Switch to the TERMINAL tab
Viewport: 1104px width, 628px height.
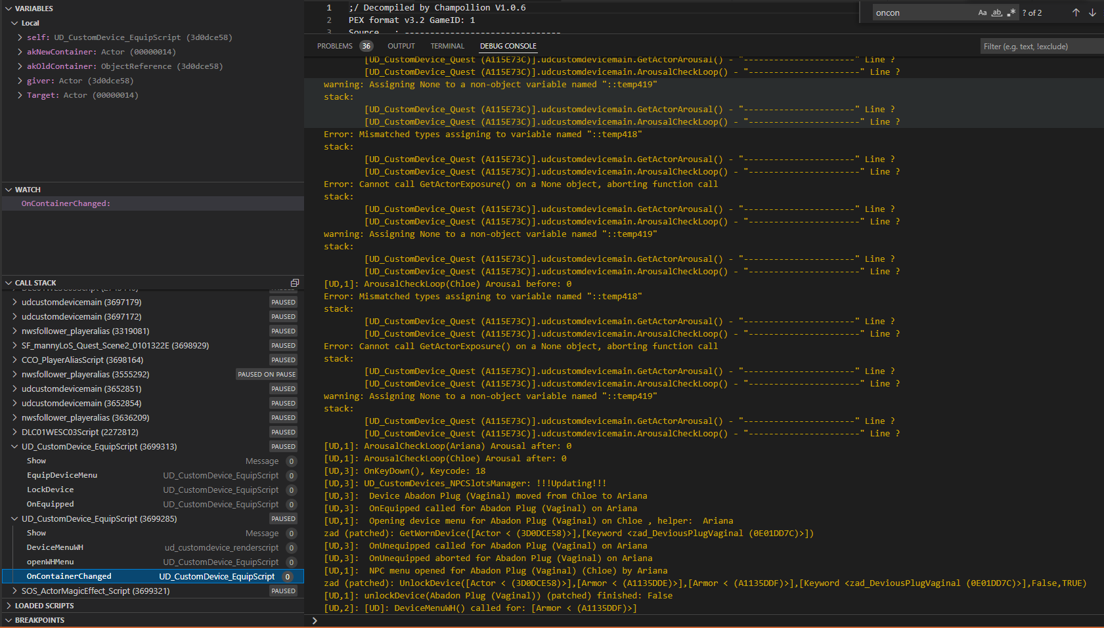coord(447,46)
